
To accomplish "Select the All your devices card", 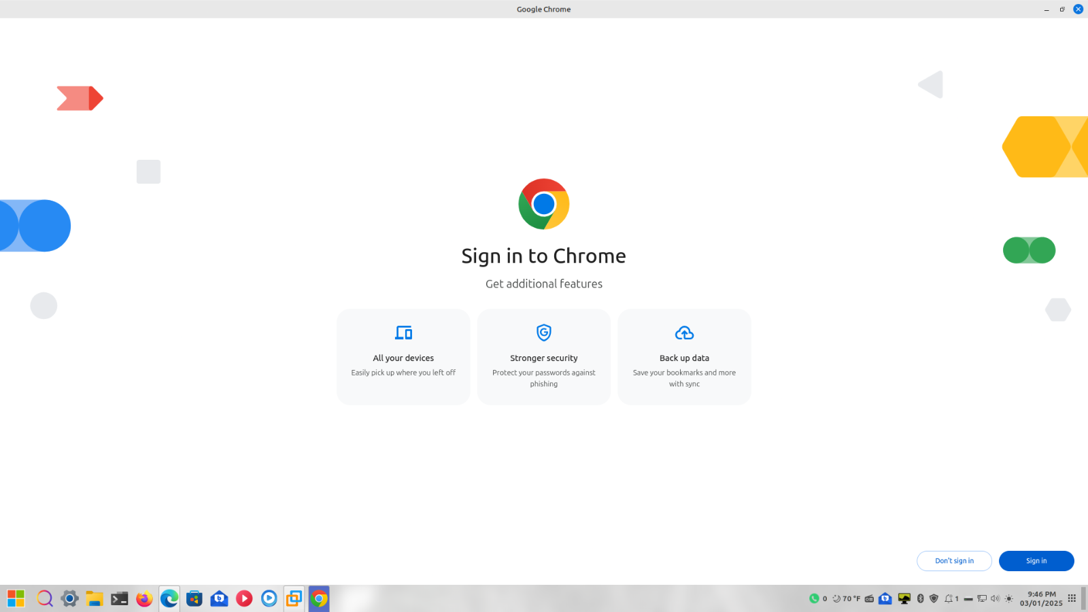I will tap(403, 357).
